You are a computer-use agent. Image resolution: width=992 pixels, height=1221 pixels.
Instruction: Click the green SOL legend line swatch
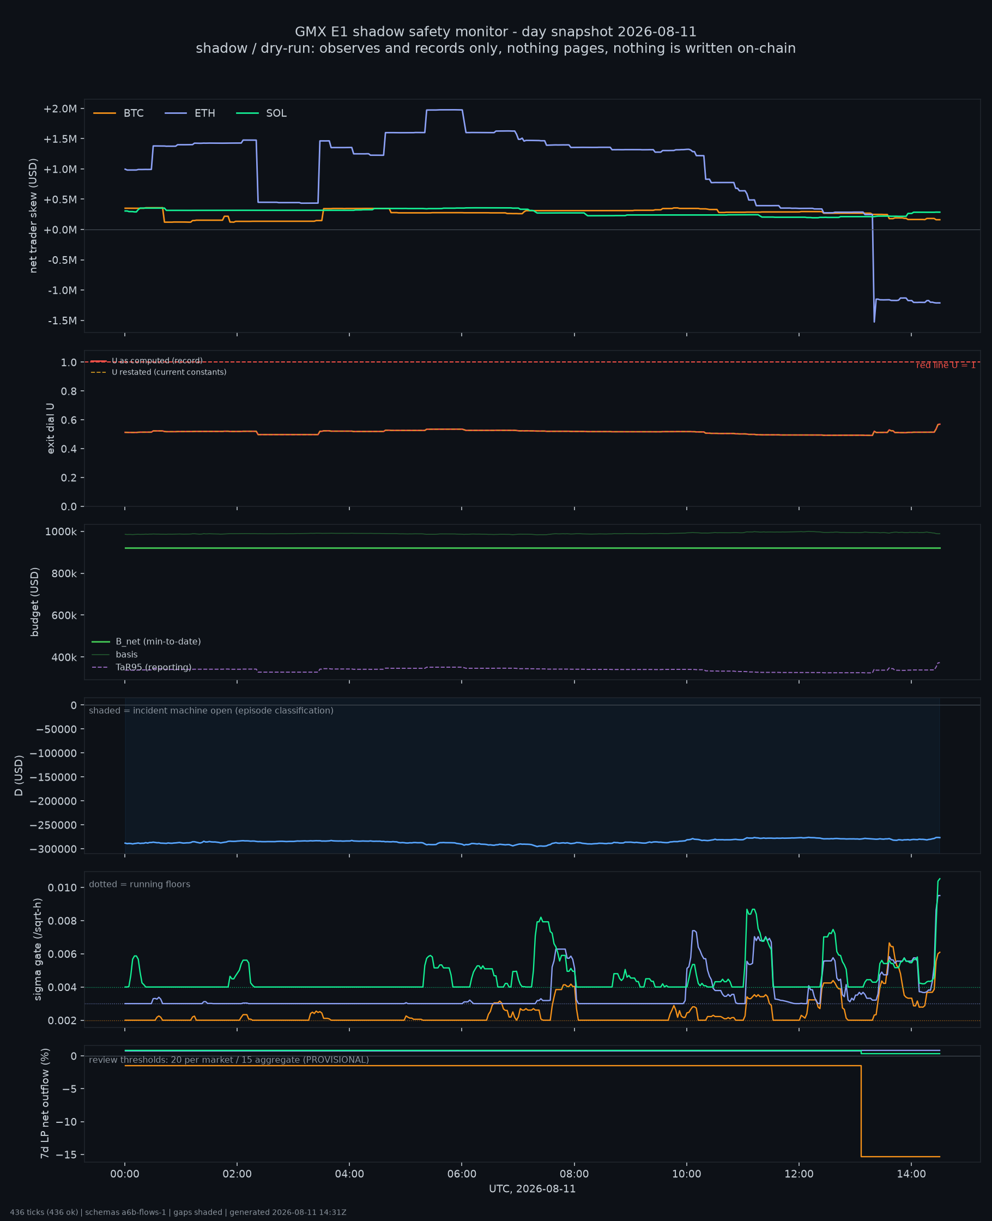tap(247, 113)
